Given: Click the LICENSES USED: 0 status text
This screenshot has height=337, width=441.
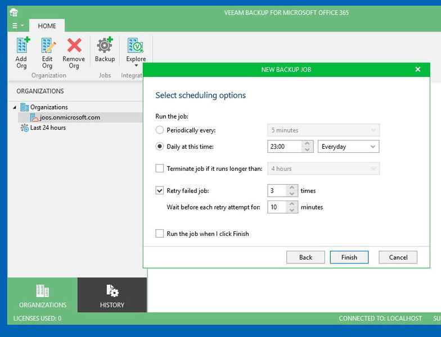Looking at the screenshot, I should 37,318.
